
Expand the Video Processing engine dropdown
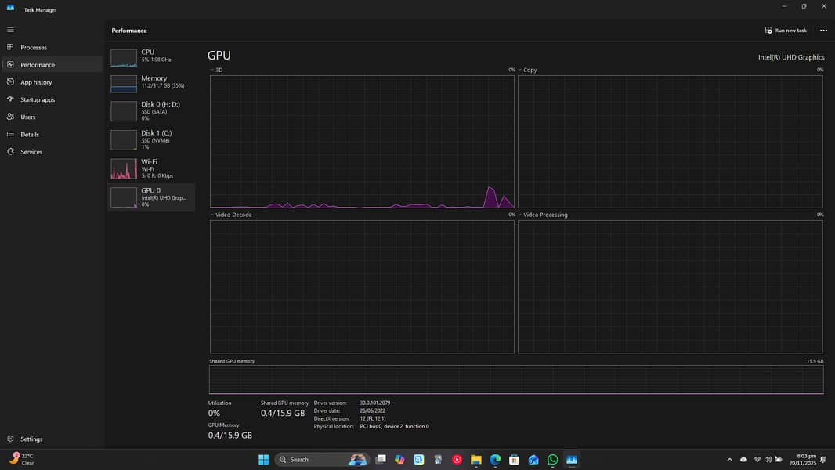(x=520, y=215)
